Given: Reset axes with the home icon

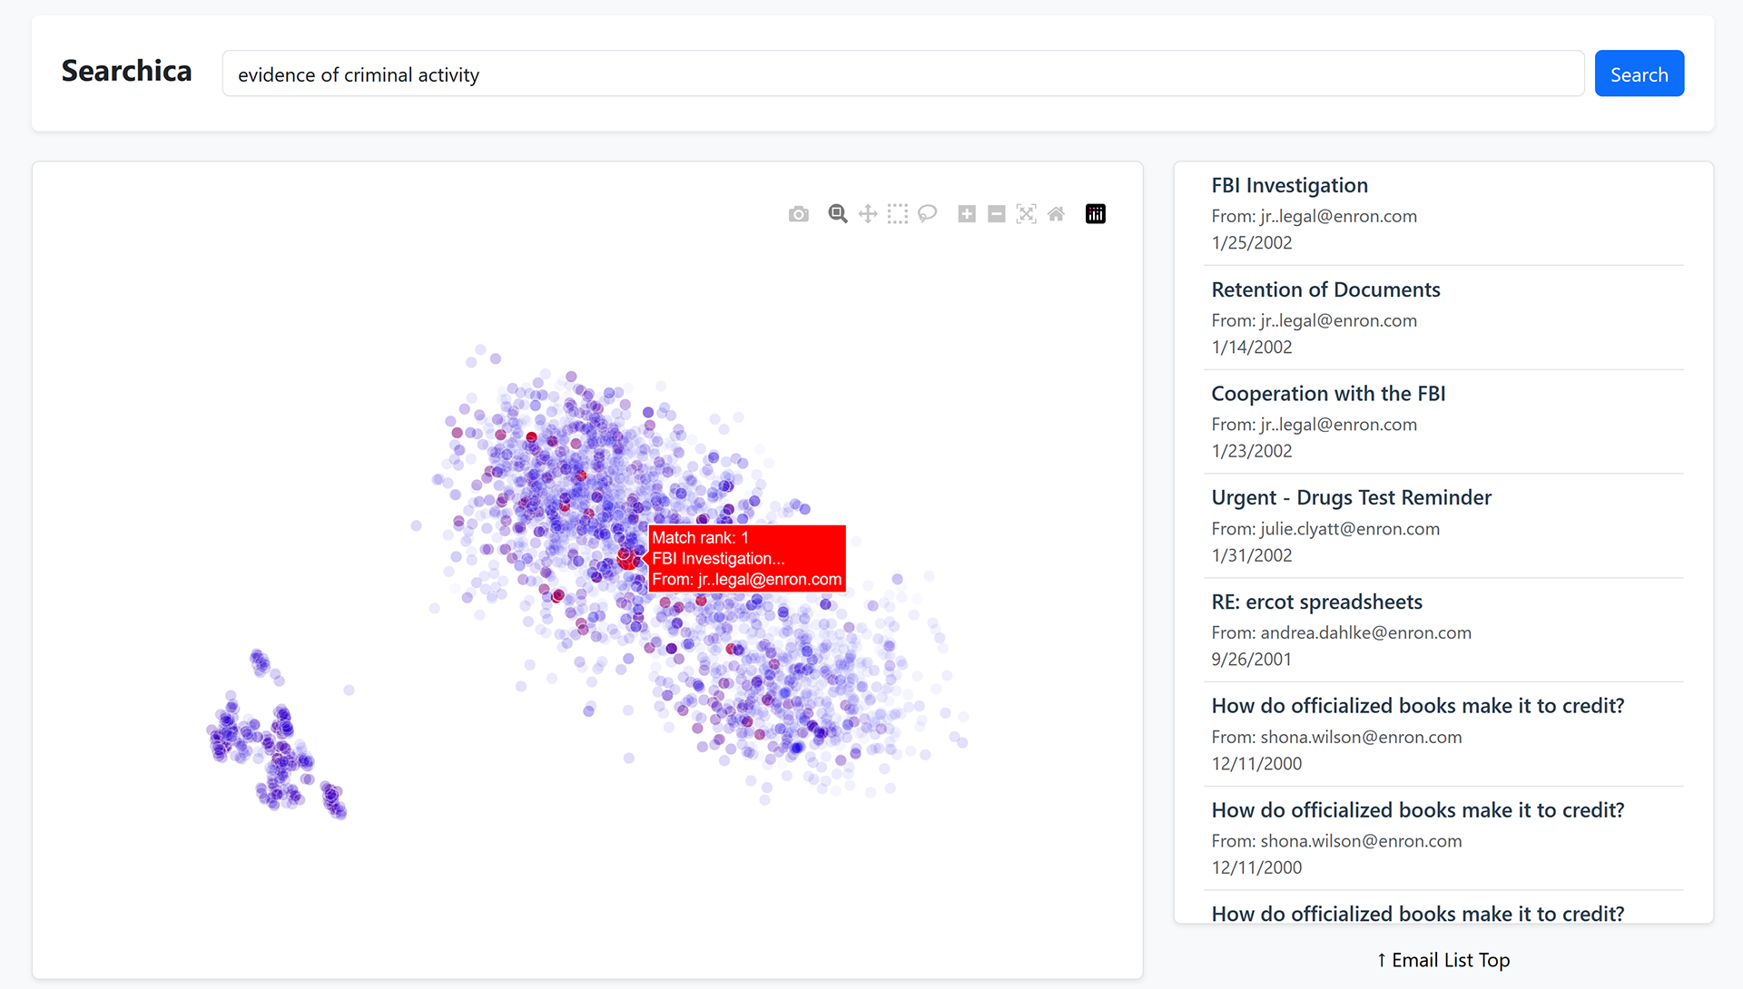Looking at the screenshot, I should (x=1056, y=214).
